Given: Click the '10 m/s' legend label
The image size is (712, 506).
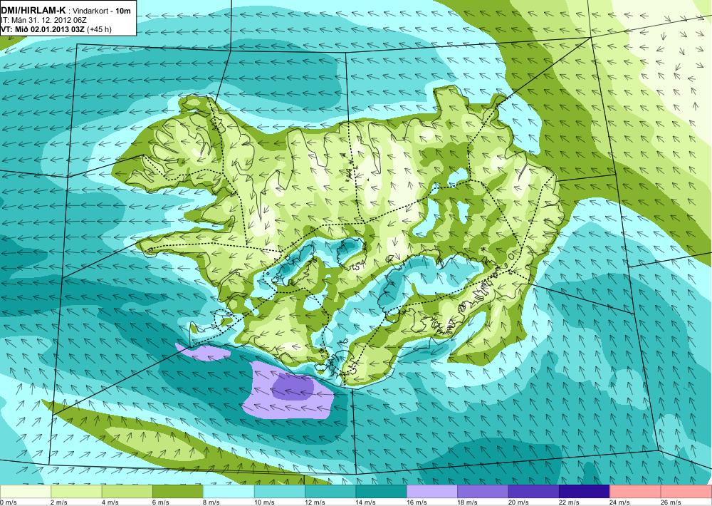Looking at the screenshot, I should pos(264,502).
